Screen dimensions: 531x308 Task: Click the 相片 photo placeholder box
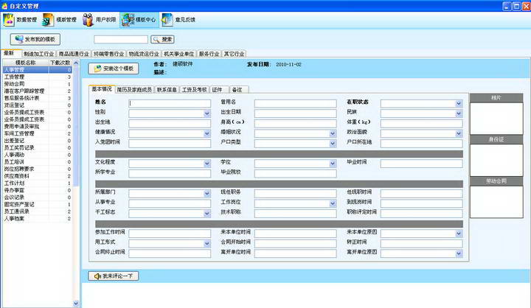coord(496,118)
